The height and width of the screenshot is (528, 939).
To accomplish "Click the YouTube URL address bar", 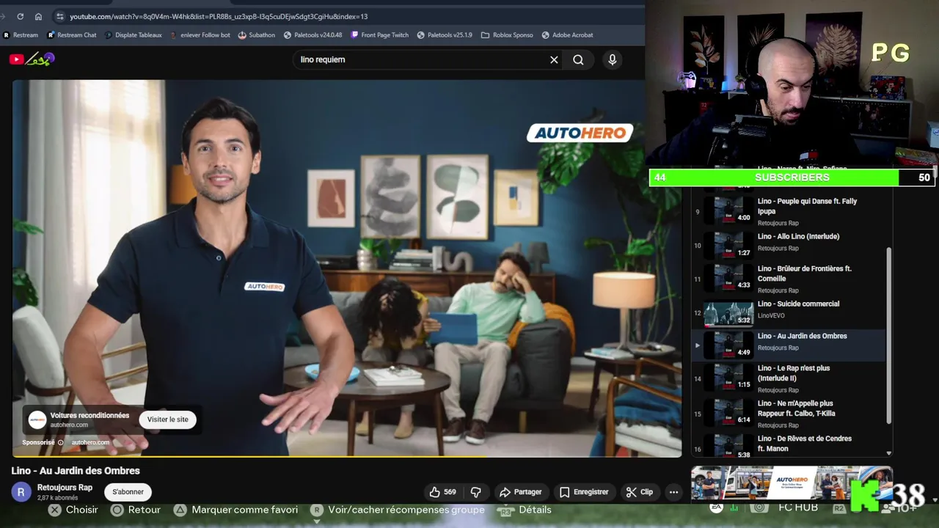I will [219, 16].
